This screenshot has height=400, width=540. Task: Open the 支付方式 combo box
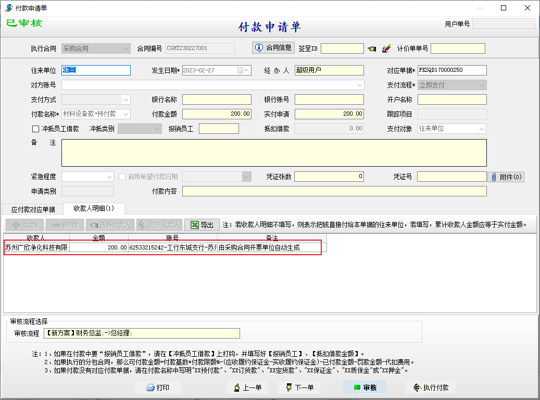[x=126, y=99]
